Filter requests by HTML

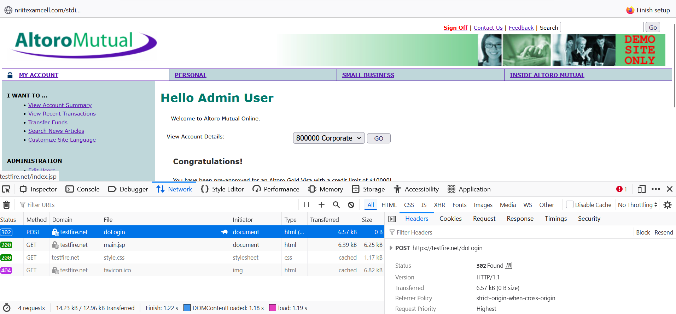(x=389, y=205)
